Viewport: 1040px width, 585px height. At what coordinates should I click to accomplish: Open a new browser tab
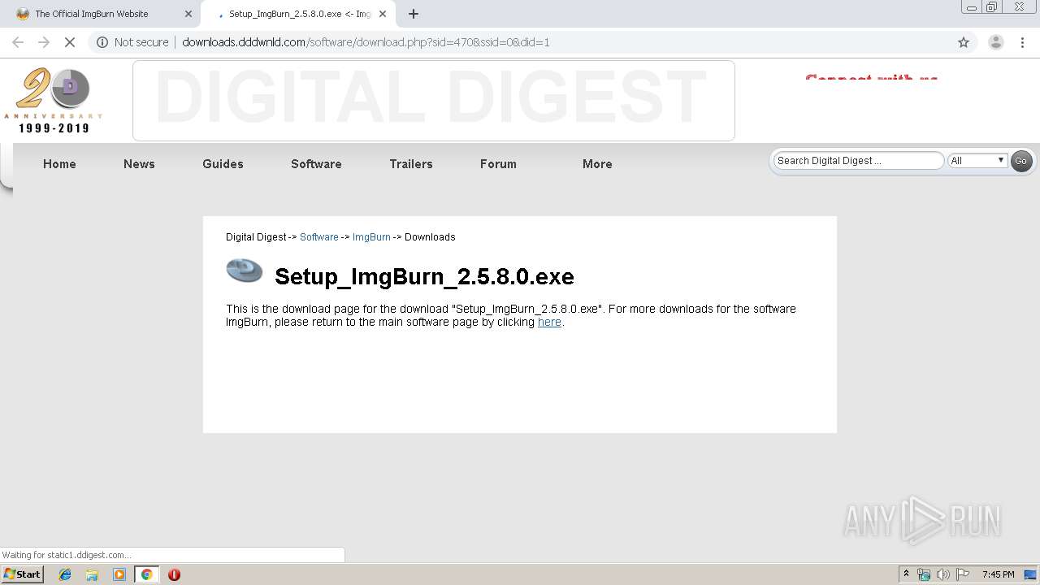click(414, 14)
